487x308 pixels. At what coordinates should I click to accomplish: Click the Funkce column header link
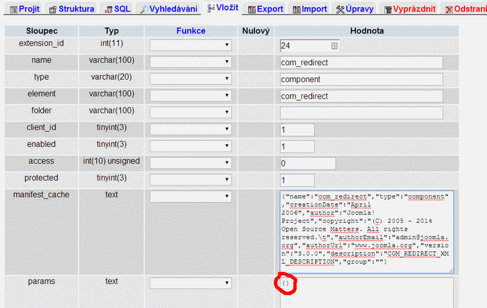191,30
